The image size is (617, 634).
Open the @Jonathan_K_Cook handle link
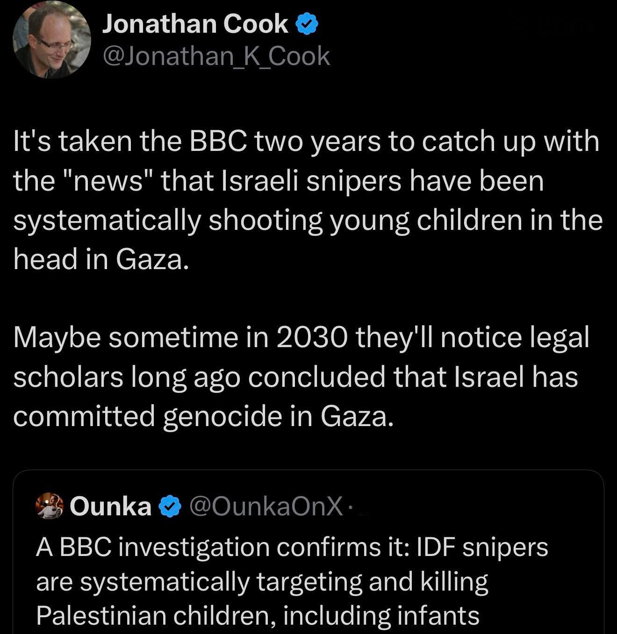pyautogui.click(x=216, y=57)
